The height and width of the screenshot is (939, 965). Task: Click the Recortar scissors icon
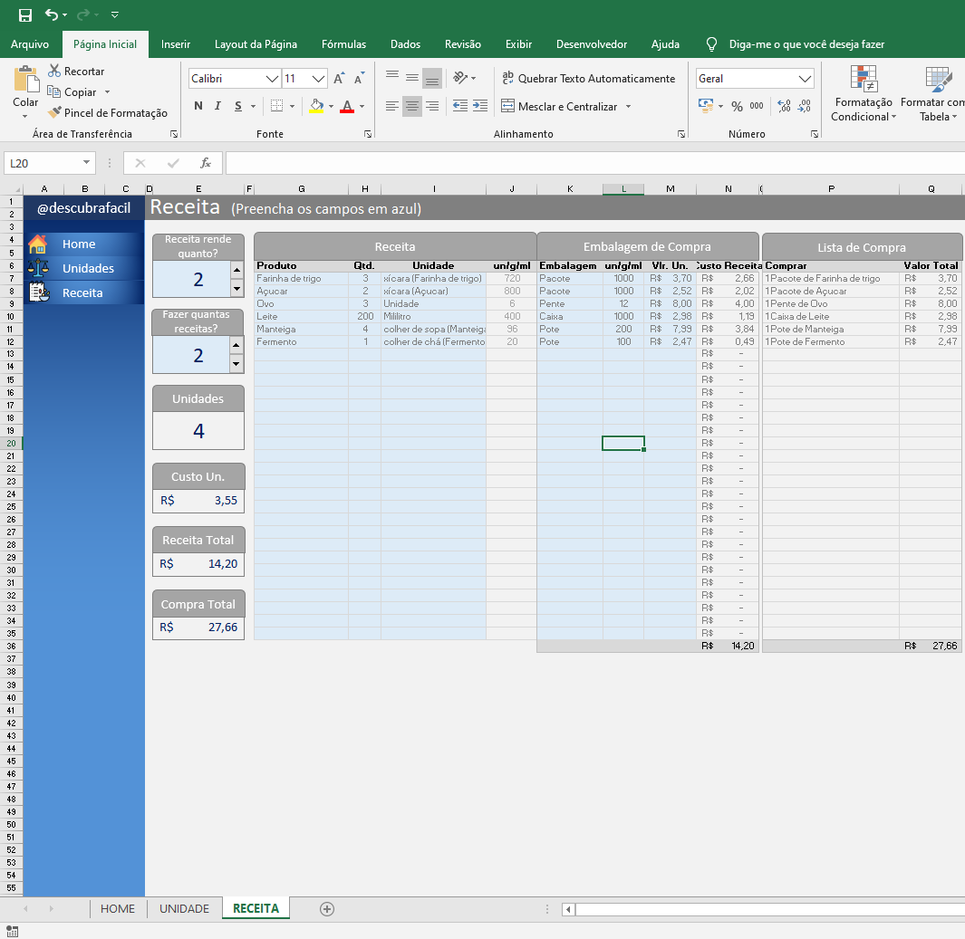pyautogui.click(x=54, y=71)
